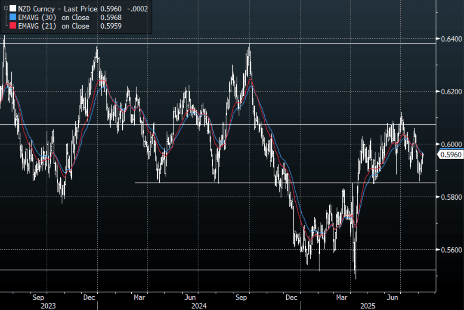The width and height of the screenshot is (464, 310).
Task: Open the blue EMAVG (30) color swatch
Action: [13, 18]
